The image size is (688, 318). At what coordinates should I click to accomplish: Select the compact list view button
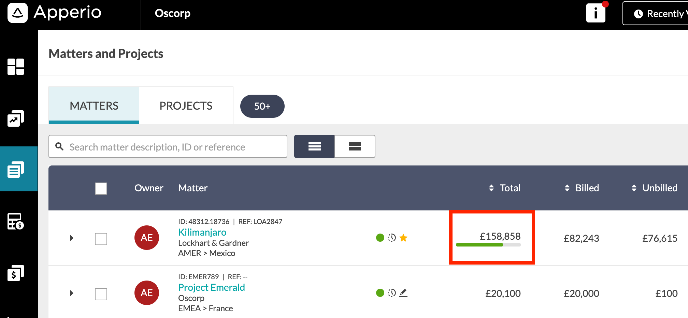click(314, 146)
